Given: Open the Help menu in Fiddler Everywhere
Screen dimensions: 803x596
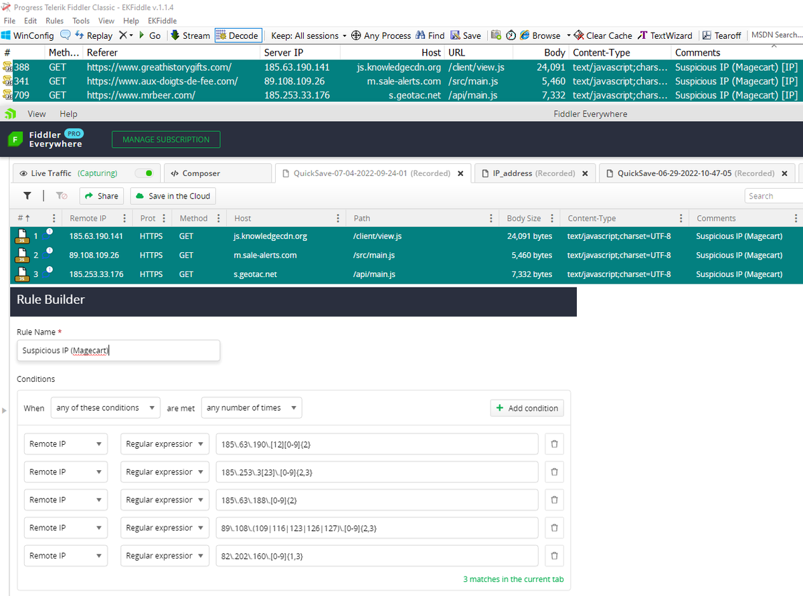Looking at the screenshot, I should click(x=68, y=114).
